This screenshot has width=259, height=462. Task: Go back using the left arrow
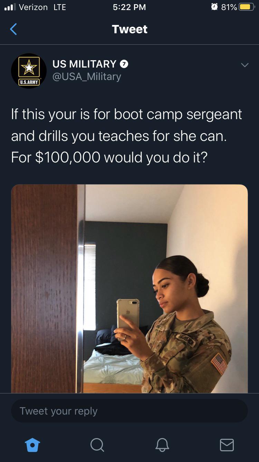coord(13,29)
